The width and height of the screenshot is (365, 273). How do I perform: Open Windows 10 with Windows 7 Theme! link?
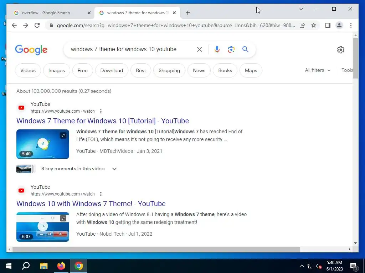click(91, 204)
